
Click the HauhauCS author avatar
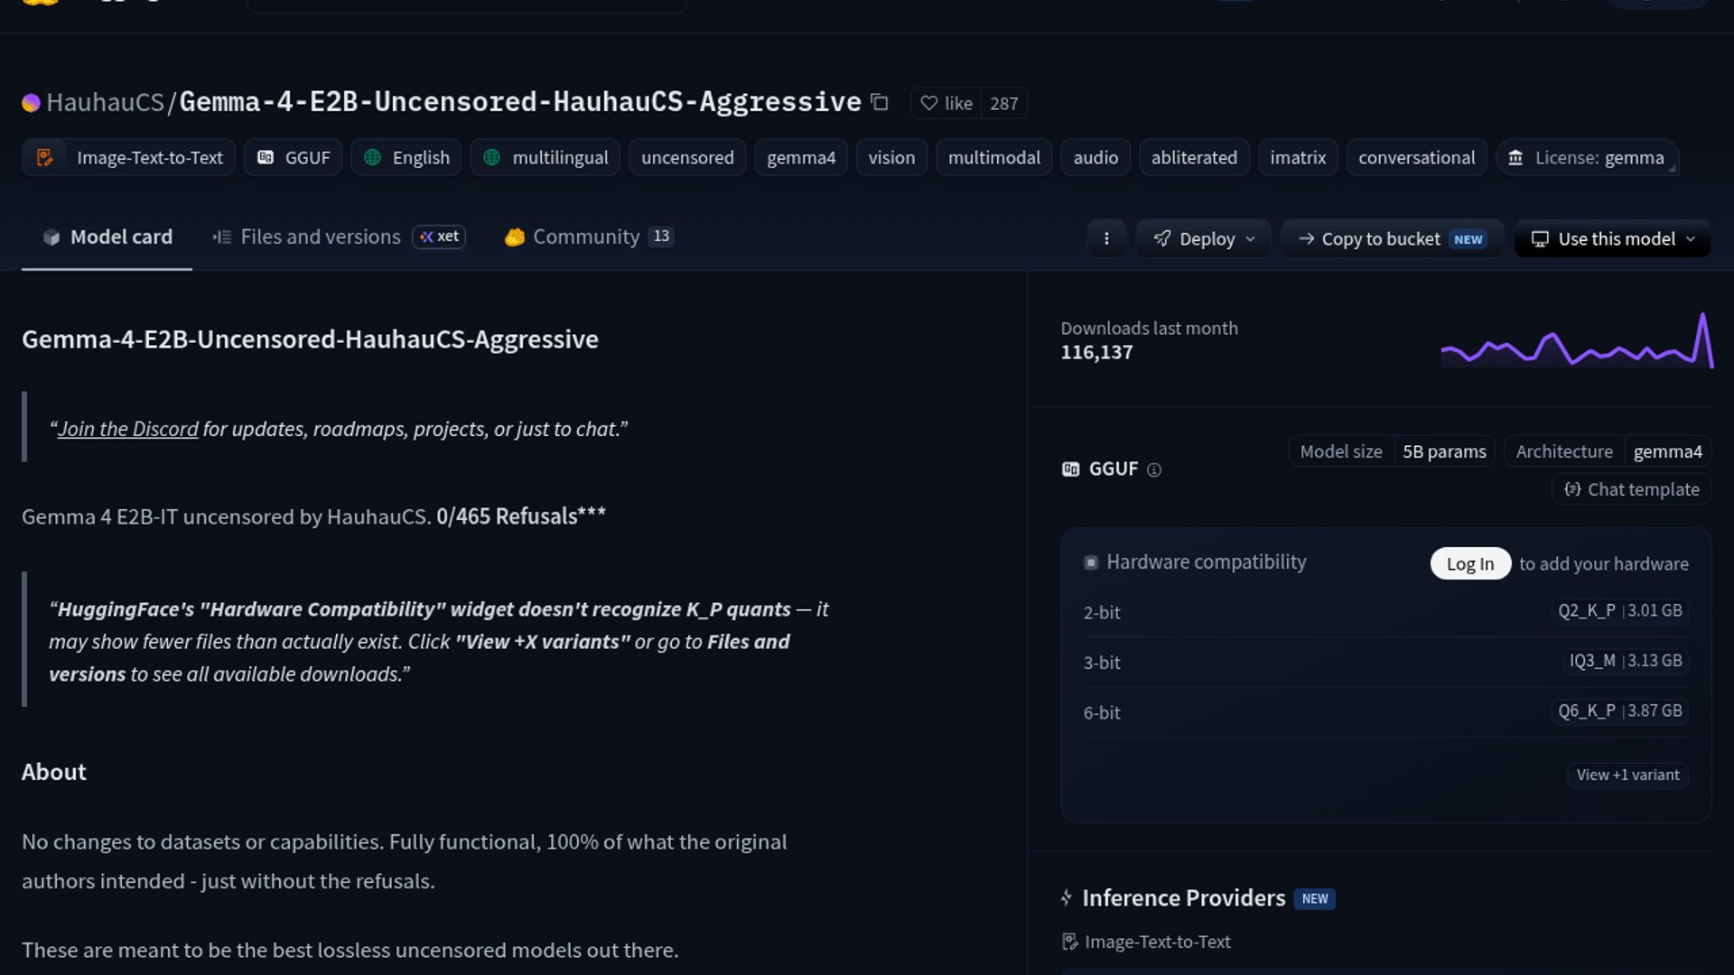[x=31, y=103]
